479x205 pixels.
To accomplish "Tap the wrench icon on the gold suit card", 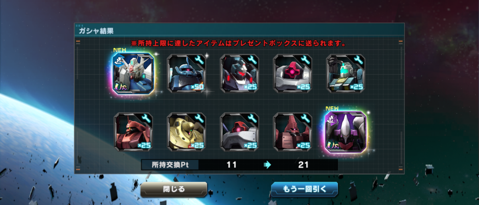I will (198, 119).
